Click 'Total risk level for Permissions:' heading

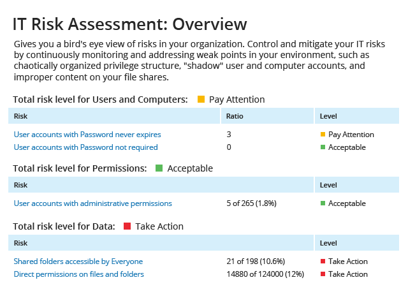pos(80,168)
